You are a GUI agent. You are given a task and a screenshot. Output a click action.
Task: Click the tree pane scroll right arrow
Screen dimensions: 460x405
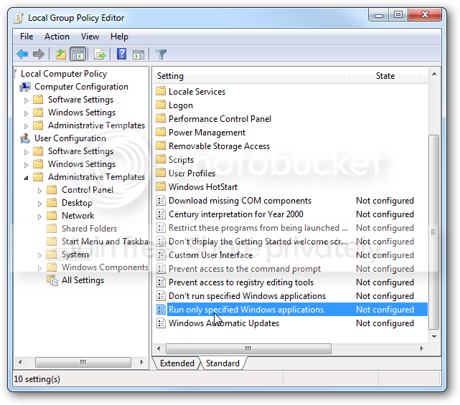click(141, 362)
